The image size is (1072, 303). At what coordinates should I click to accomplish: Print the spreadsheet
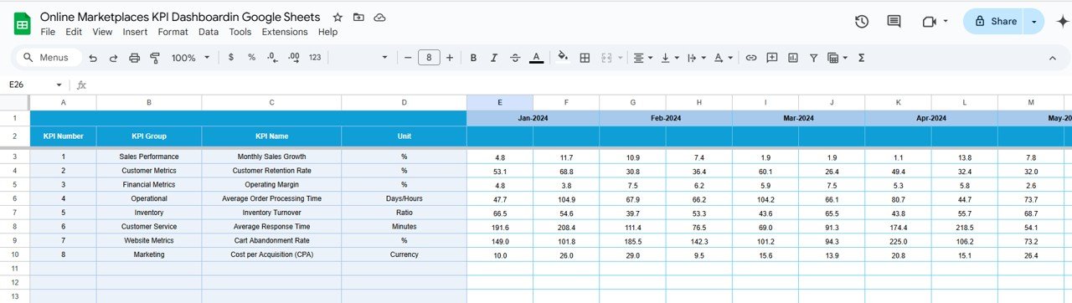click(134, 58)
